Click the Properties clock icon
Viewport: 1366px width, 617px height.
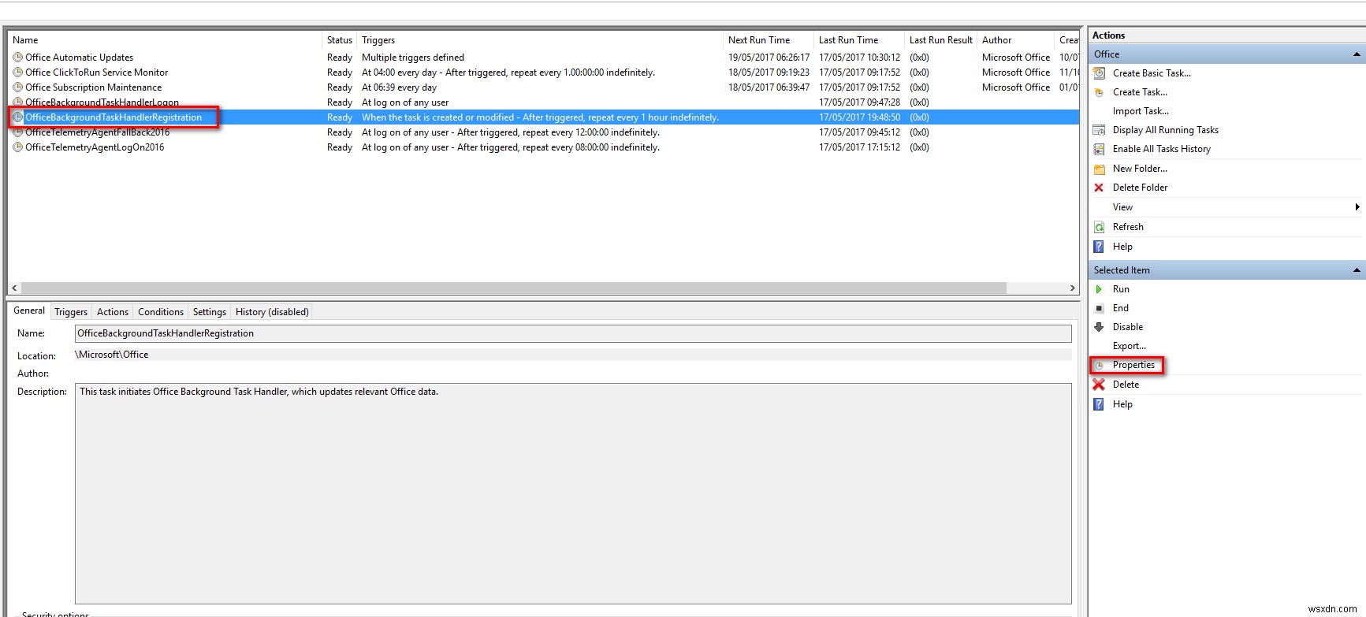[x=1099, y=365]
